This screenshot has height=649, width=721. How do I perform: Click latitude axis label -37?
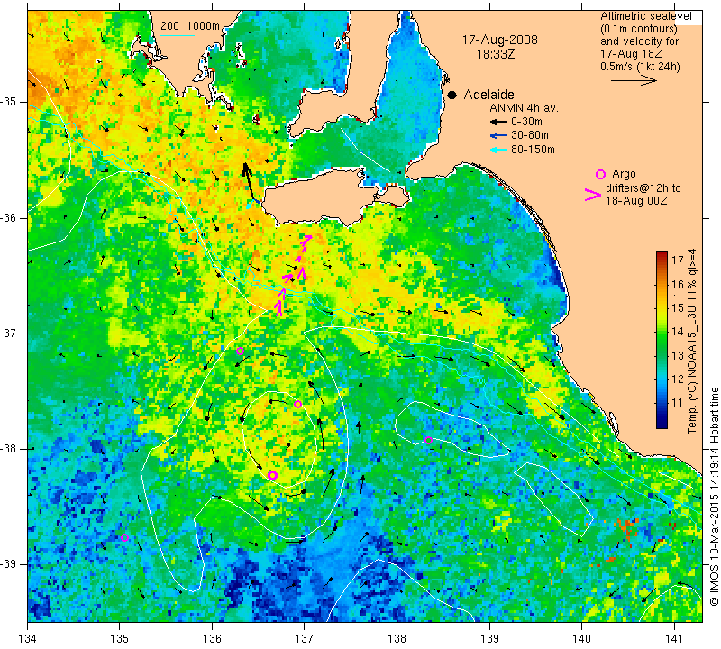(x=9, y=333)
